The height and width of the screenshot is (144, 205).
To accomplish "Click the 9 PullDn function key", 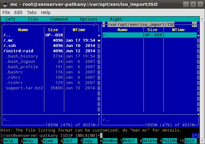I will 168,141.
